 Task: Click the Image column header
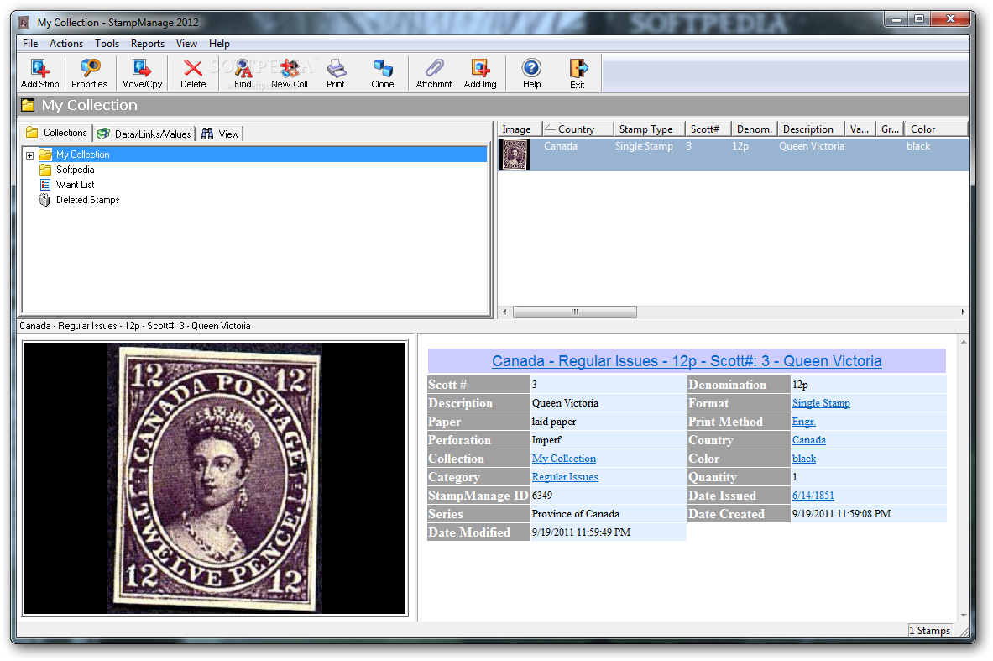pyautogui.click(x=520, y=129)
